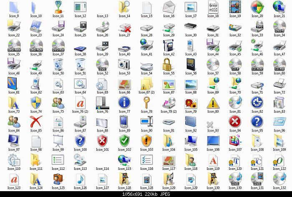Click the OpenType O font icon Icon_122
This screenshot has height=197, width=292.
pos(278,161)
